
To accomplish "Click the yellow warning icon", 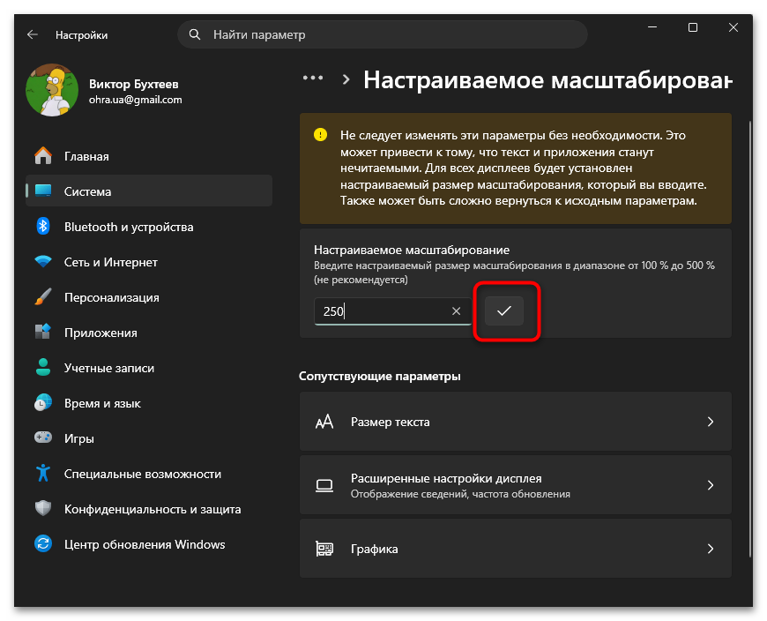I will coord(320,135).
